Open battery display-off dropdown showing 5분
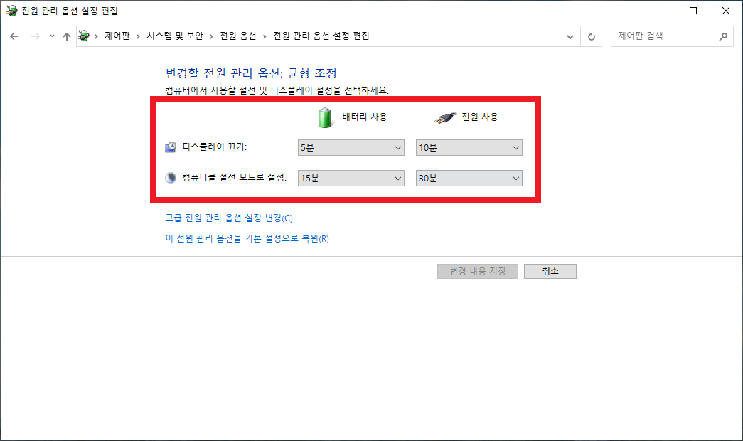 coord(351,147)
